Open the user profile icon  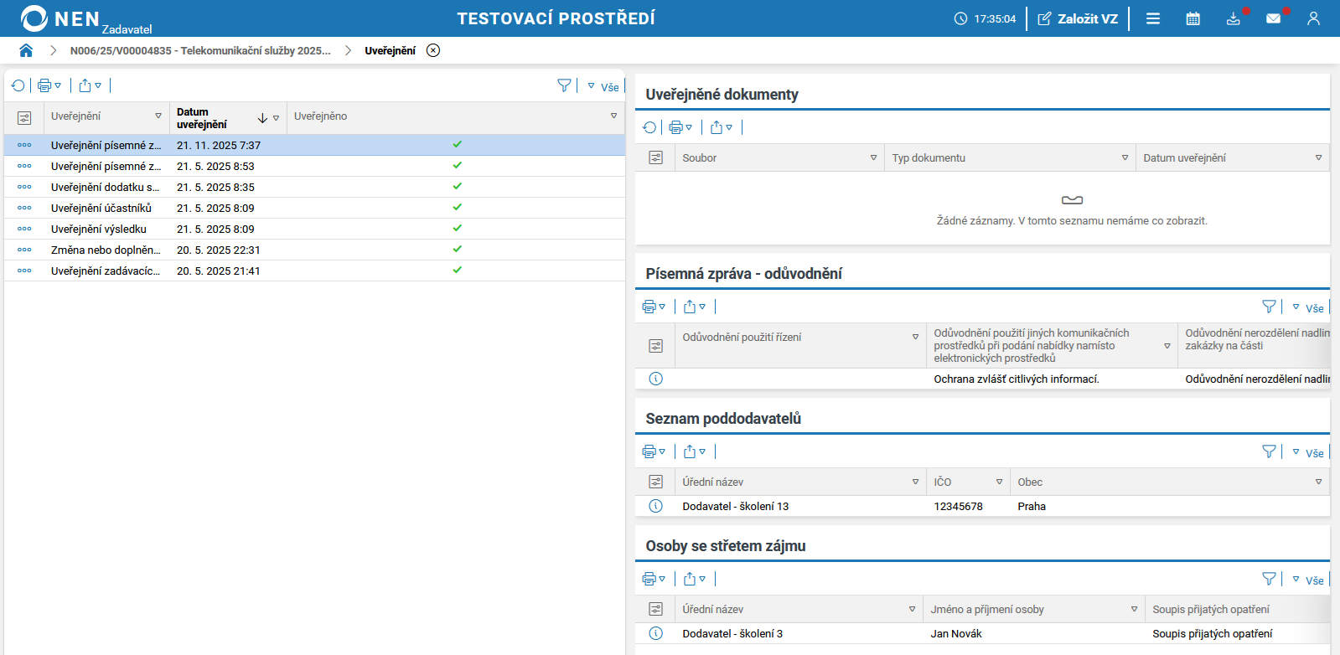1312,18
